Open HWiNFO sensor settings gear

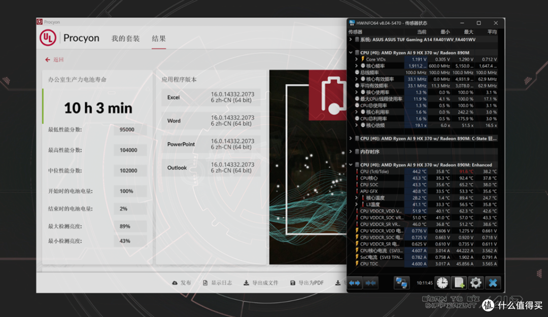(x=475, y=283)
